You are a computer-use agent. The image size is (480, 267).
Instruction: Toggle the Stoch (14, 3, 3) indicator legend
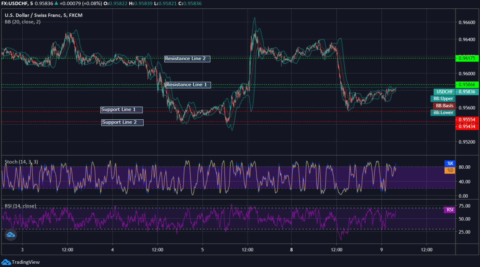click(21, 162)
